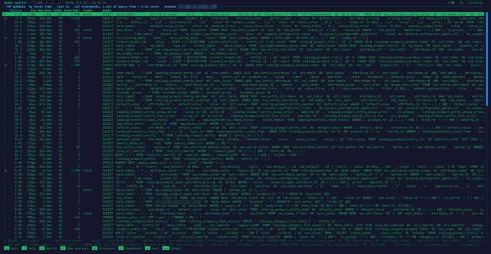Click checkmark on INSERT IGNORE INTO row
Image resolution: width=491 pixels, height=254 pixels.
tap(5, 163)
